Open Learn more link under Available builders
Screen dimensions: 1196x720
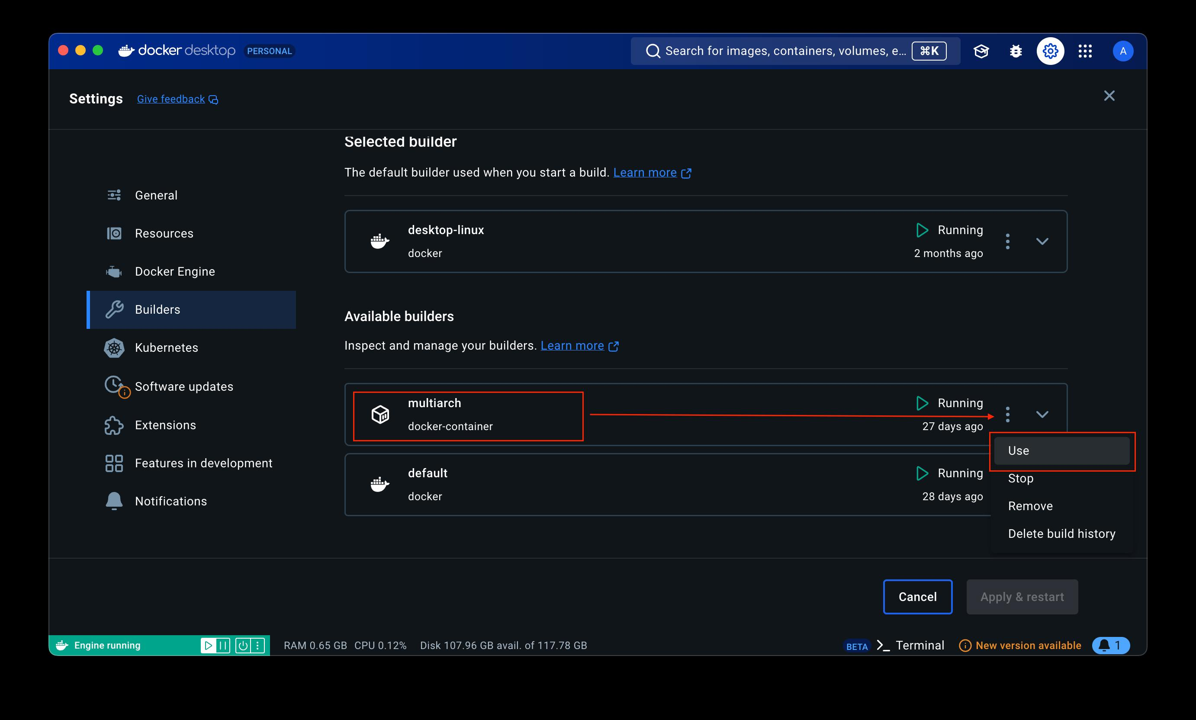tap(572, 345)
